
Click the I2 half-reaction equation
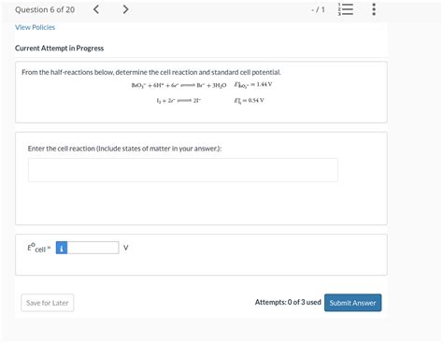click(179, 100)
